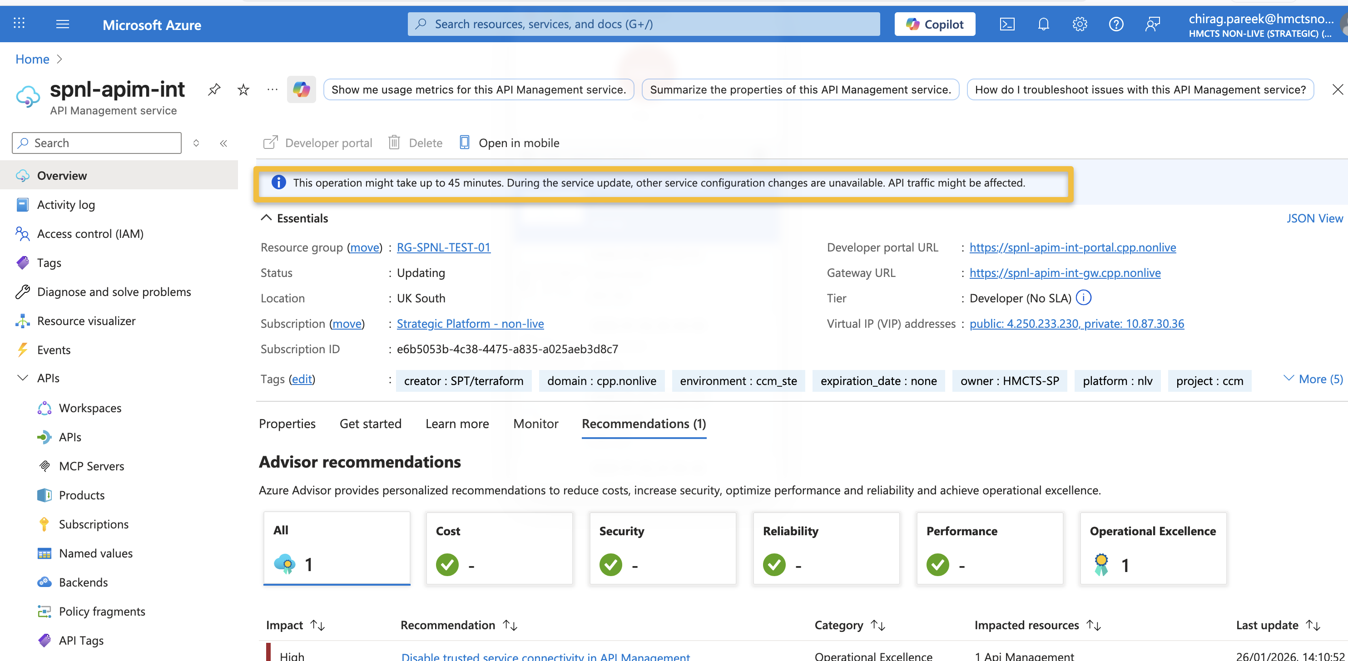Add spnl-apim-int to favorites star
This screenshot has width=1348, height=661.
point(243,89)
